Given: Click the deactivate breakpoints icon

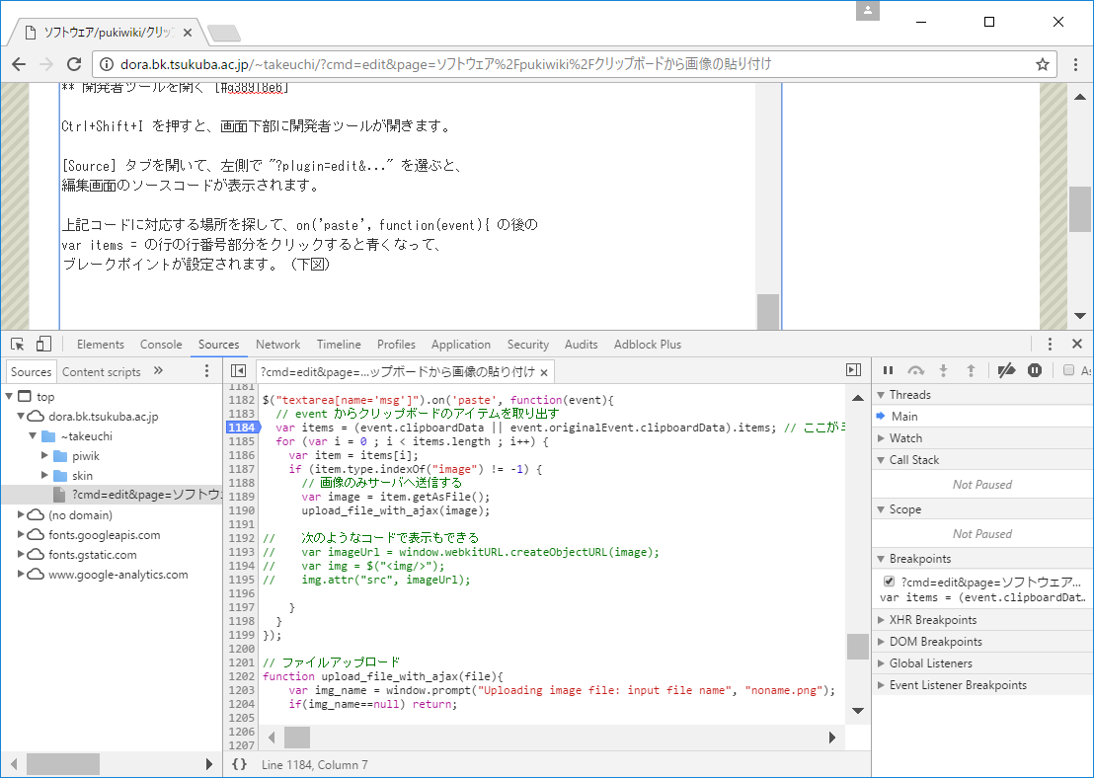Looking at the screenshot, I should (x=1006, y=370).
